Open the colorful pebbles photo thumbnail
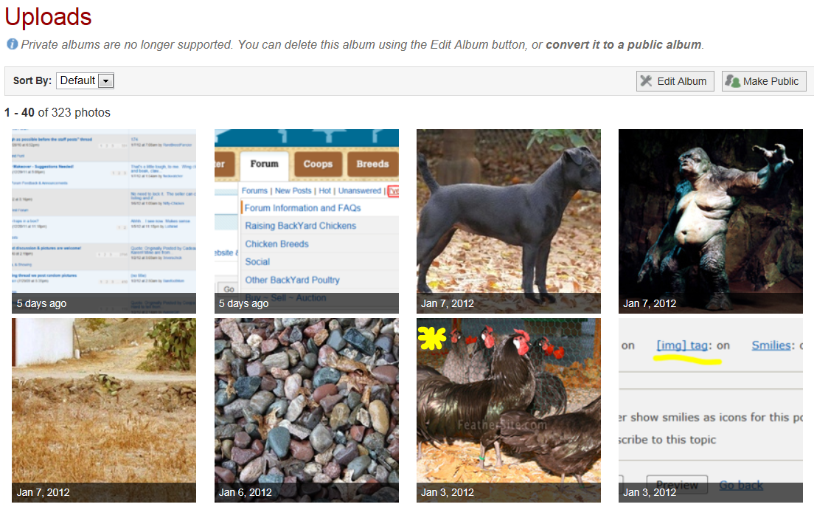This screenshot has width=814, height=507. point(306,410)
